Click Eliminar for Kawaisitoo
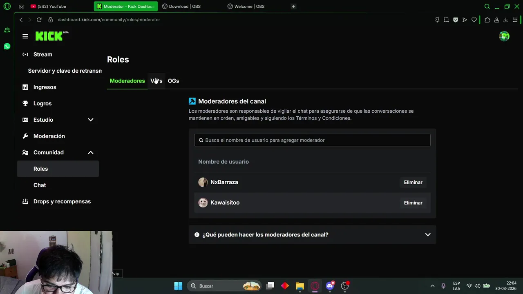523x294 pixels. (x=413, y=203)
